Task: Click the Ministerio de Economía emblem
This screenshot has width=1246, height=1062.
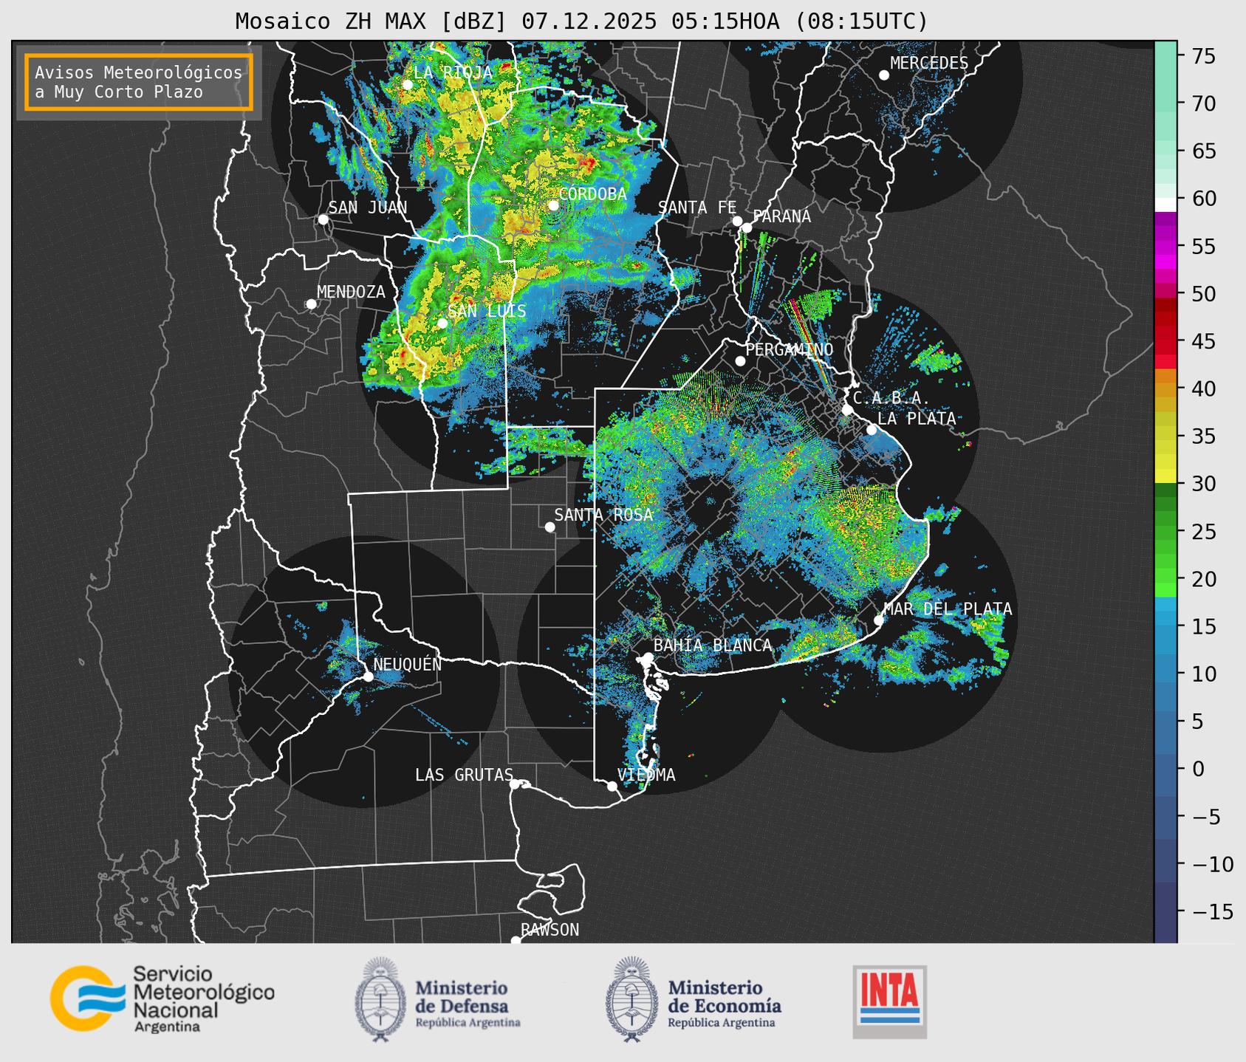Action: point(631,999)
